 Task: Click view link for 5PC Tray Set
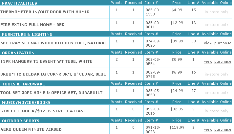point(208,43)
